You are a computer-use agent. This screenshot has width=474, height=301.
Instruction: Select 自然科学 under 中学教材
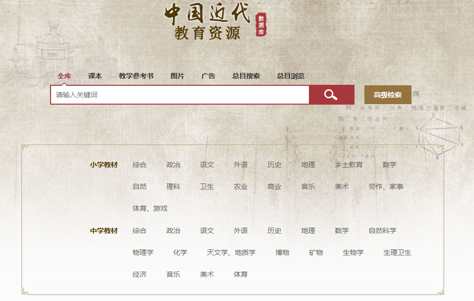[x=382, y=231]
